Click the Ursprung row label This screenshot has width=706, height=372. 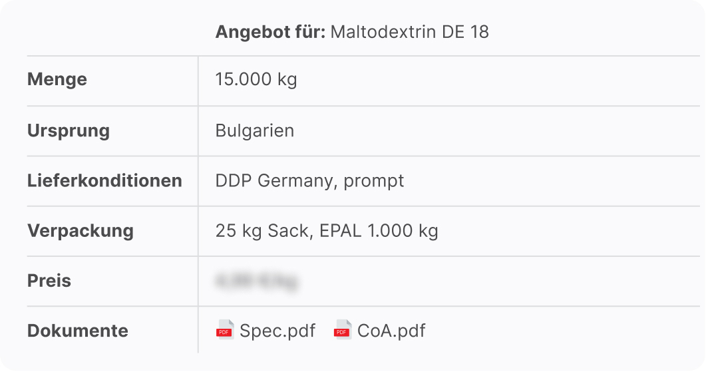click(x=69, y=130)
